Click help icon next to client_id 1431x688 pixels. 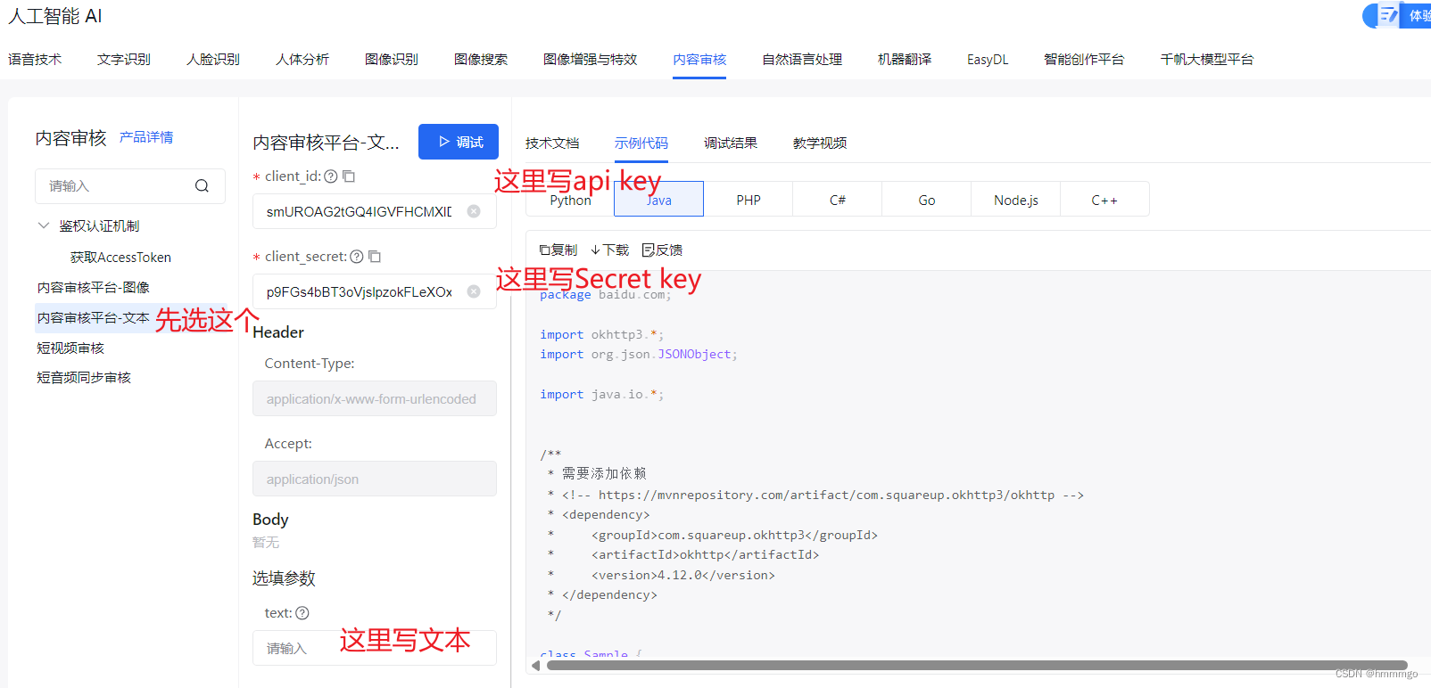[331, 176]
